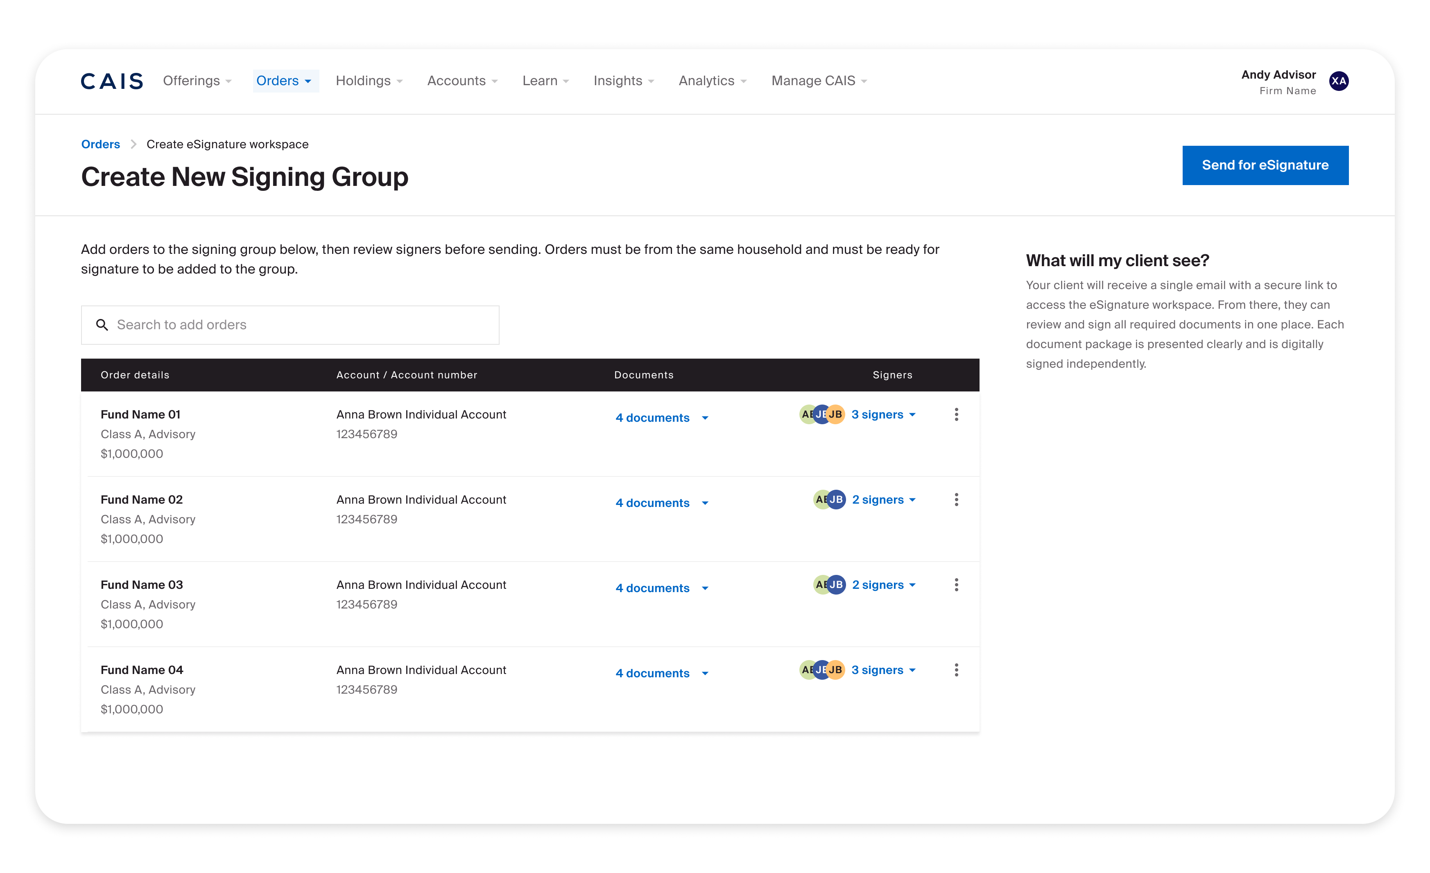Click the Account / Account number header

407,375
